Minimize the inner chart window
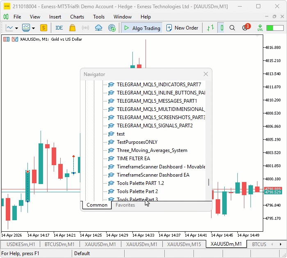This screenshot has height=258, width=287. [x=266, y=16]
